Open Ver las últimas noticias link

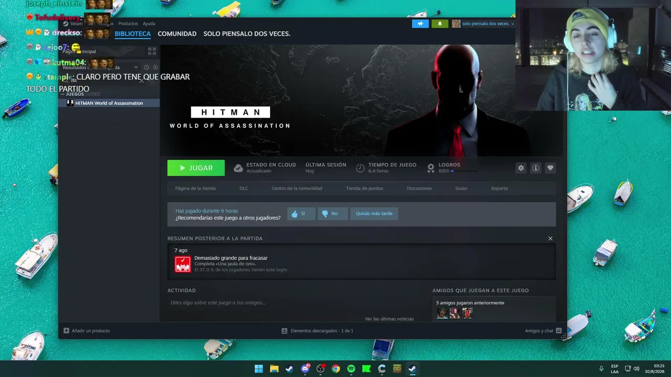point(389,319)
